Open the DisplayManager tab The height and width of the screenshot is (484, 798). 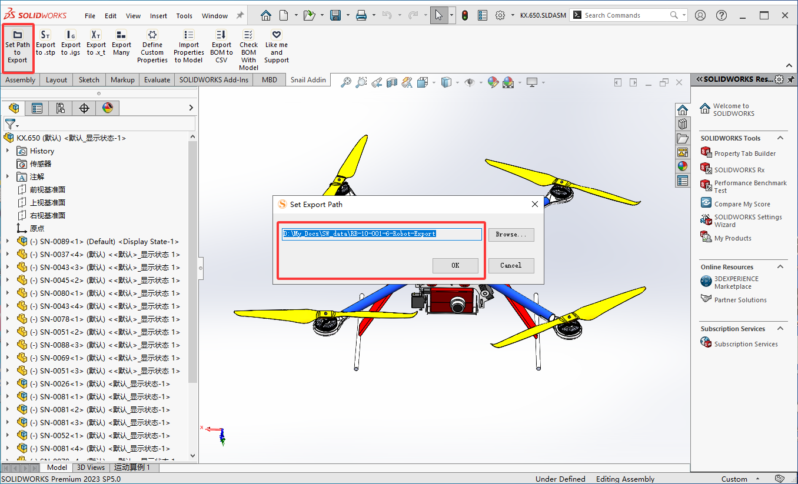(x=107, y=108)
